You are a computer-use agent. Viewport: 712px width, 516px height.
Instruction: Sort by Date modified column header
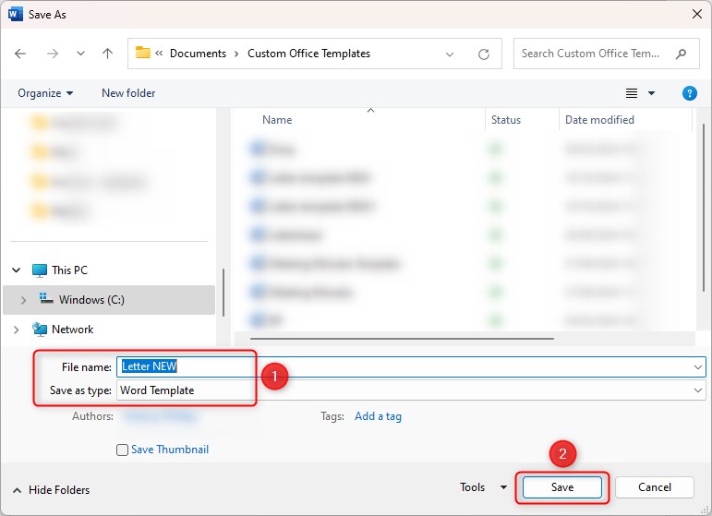[599, 120]
